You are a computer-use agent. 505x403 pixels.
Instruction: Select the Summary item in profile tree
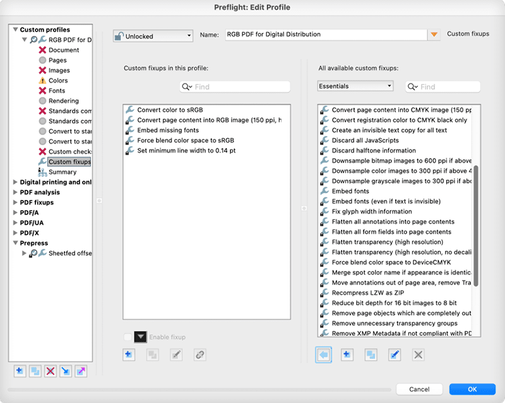(62, 172)
